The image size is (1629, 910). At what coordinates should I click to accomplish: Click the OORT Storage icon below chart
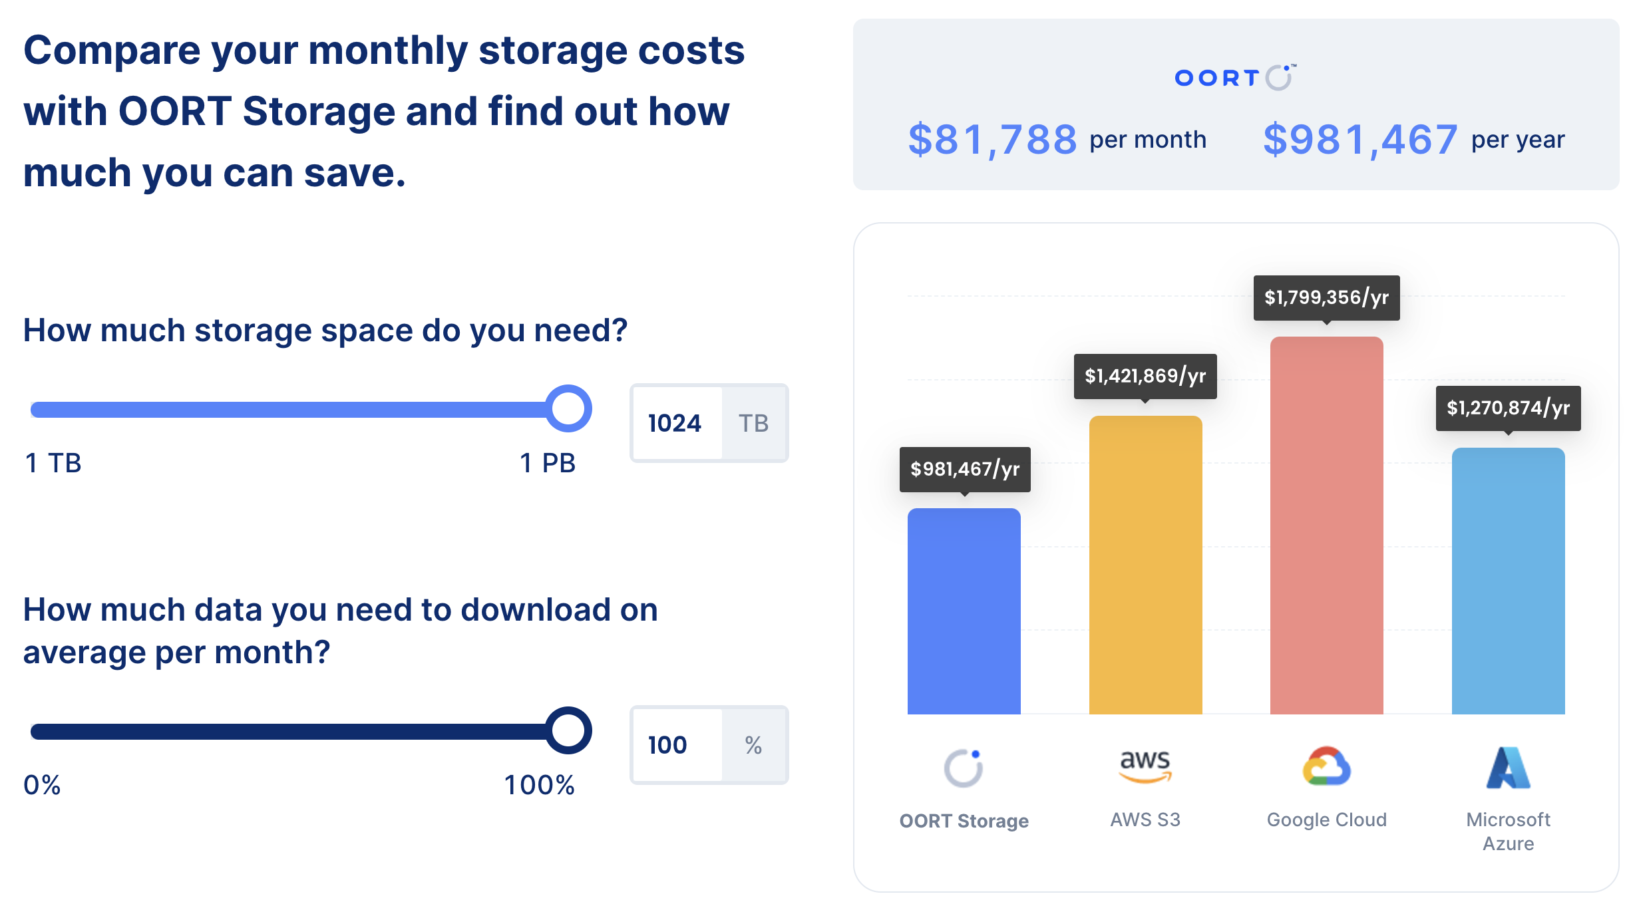(x=964, y=768)
